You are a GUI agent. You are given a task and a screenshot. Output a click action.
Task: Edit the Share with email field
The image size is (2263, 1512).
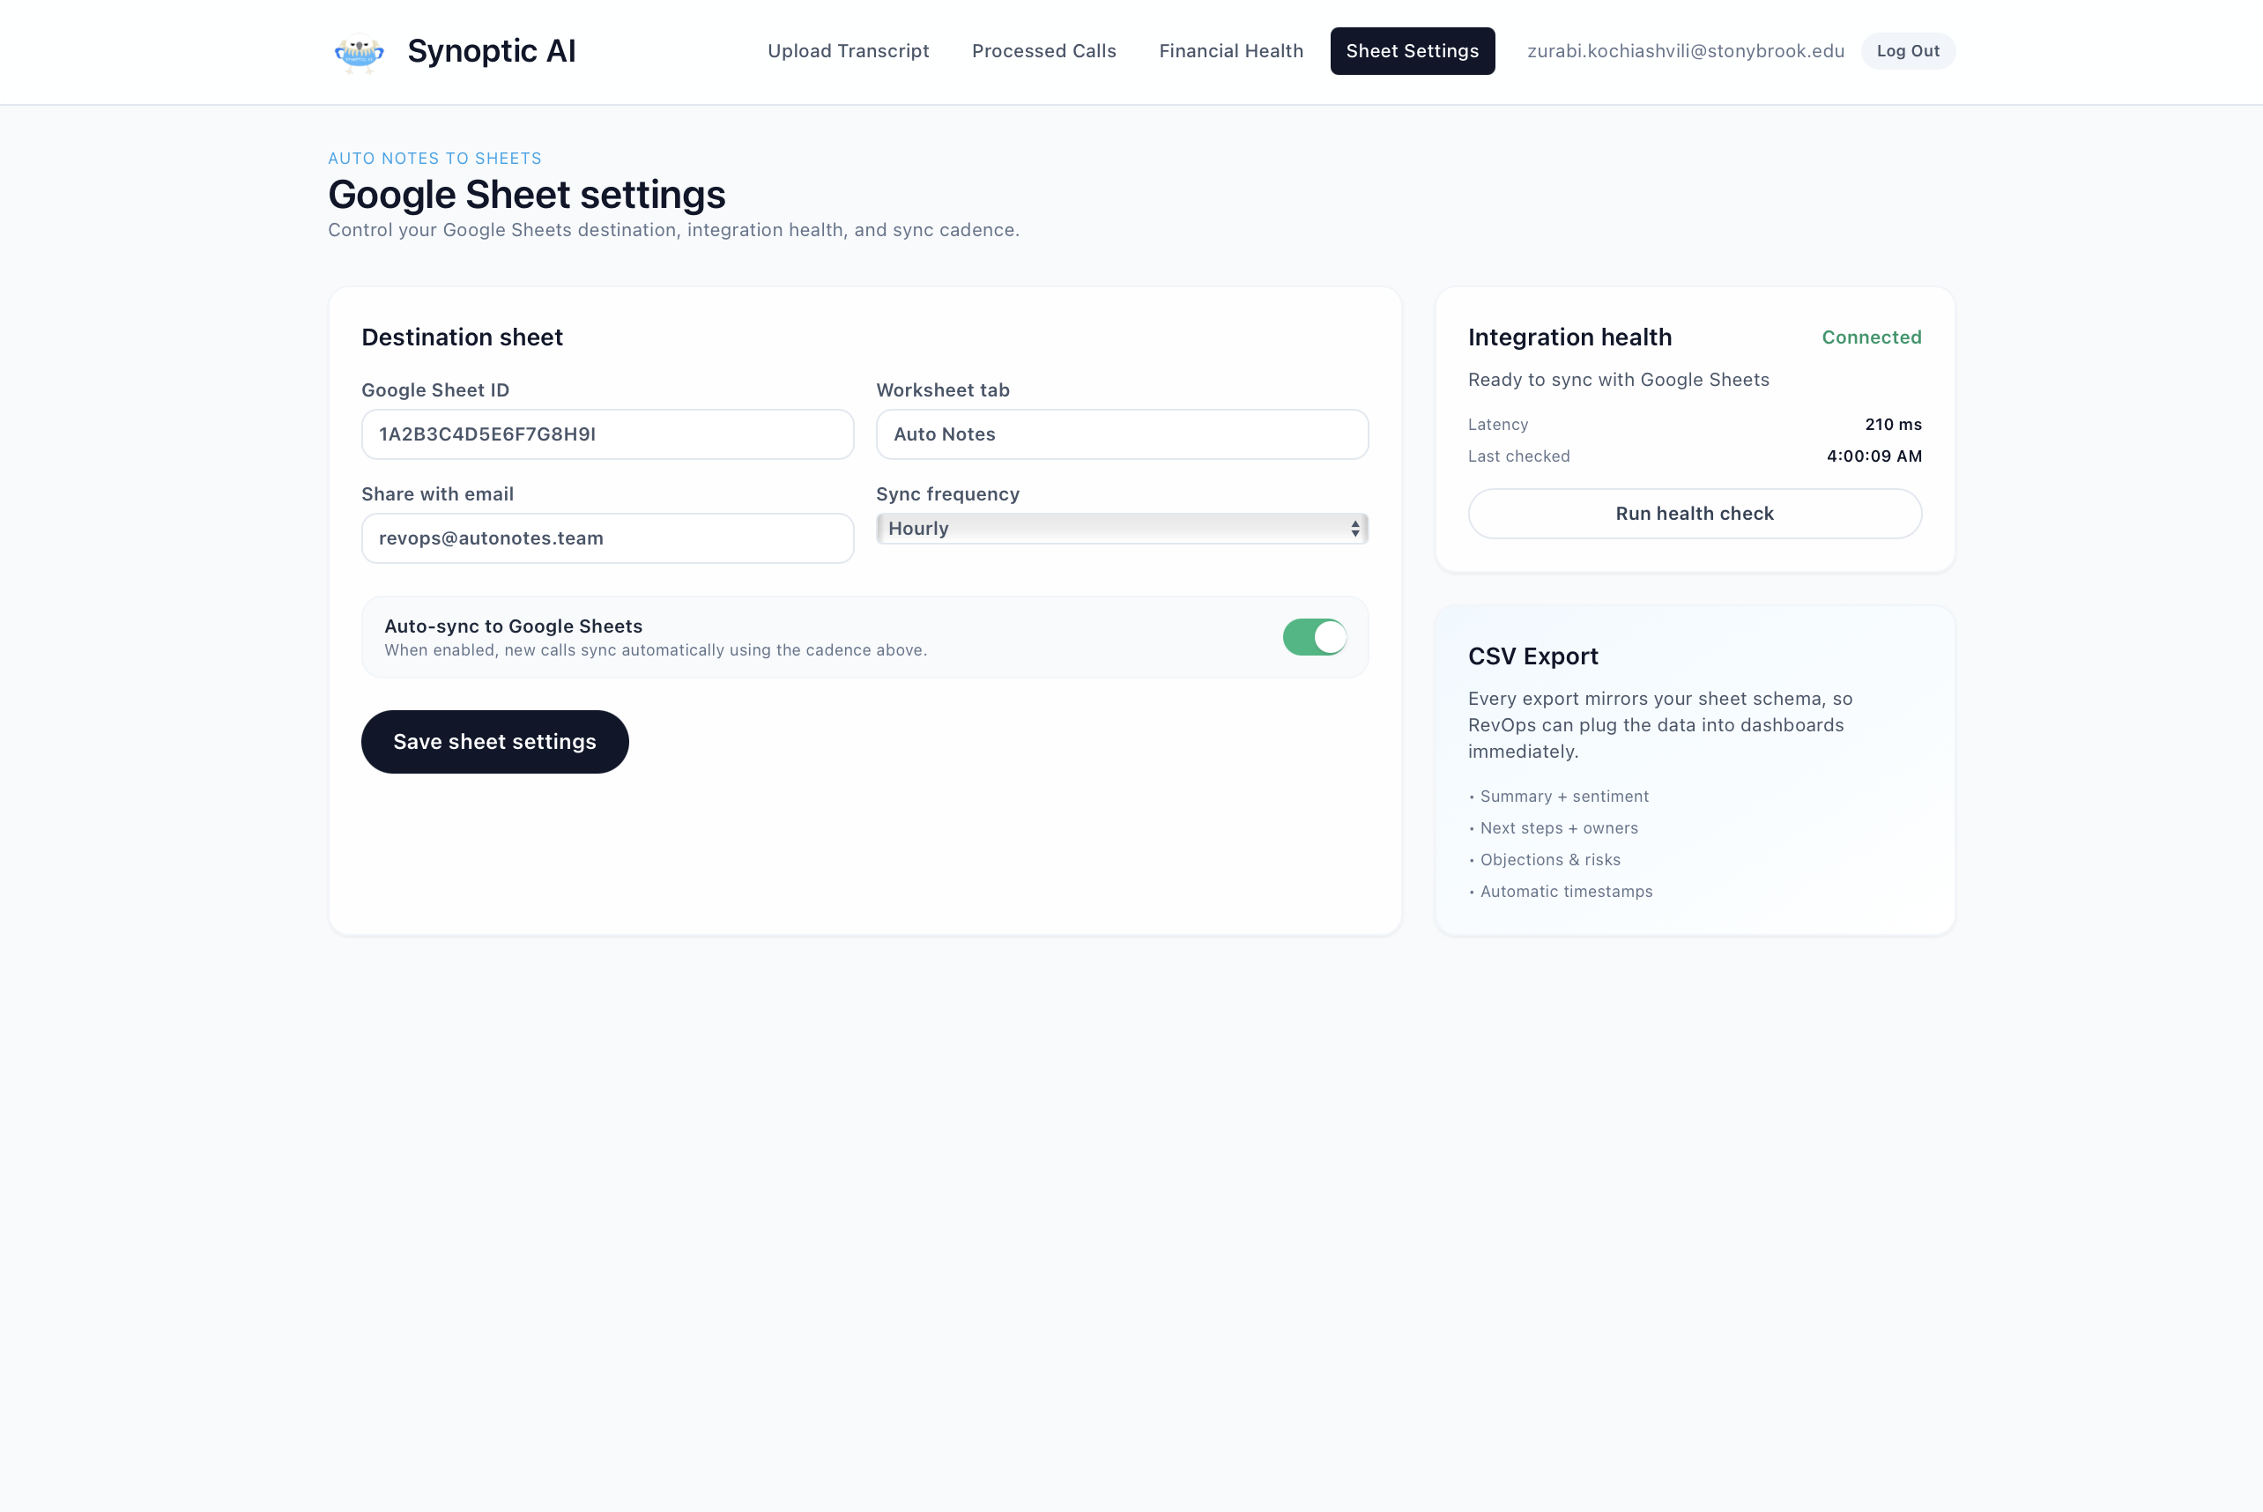click(x=606, y=538)
